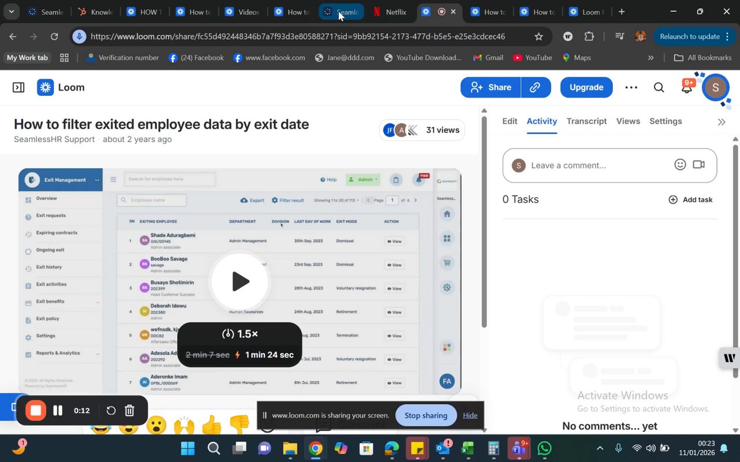740x462 pixels.
Task: Collapse the right activity panel
Action: [x=721, y=122]
